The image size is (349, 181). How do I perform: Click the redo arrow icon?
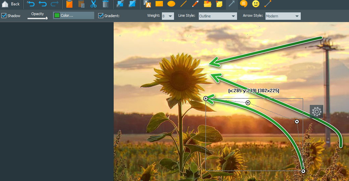[x=54, y=4]
